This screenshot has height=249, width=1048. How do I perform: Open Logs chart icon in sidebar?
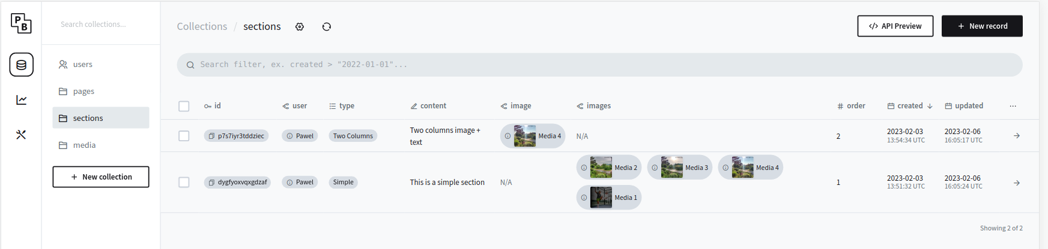click(x=21, y=100)
